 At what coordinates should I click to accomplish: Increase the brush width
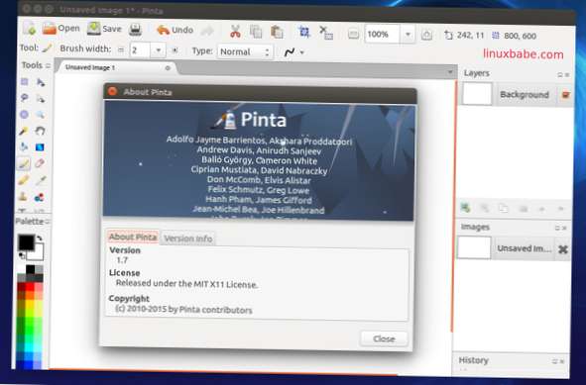[175, 50]
